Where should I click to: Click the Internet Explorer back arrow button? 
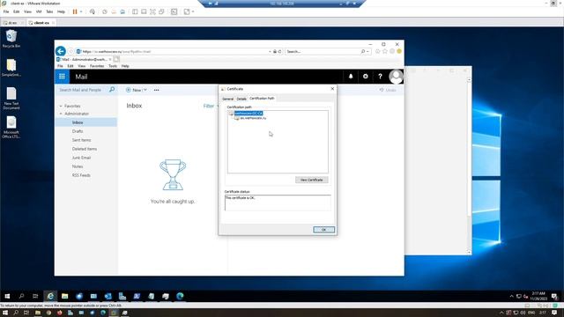coord(61,51)
